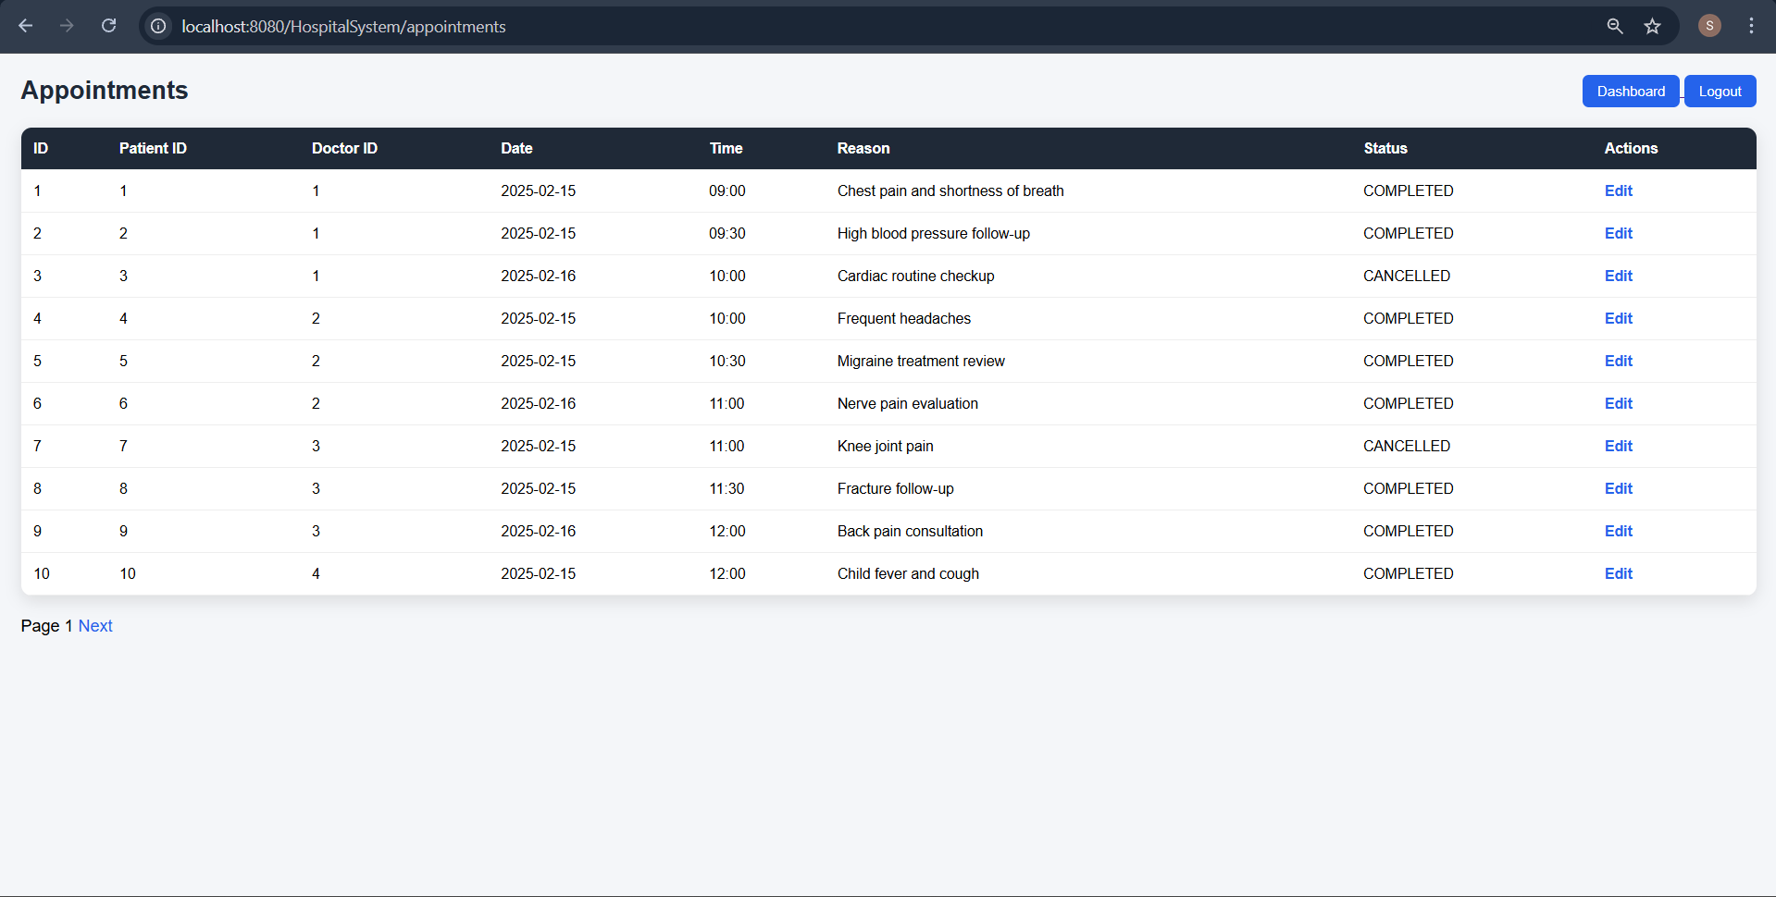Edit the Fracture follow-up appointment
This screenshot has height=897, width=1776.
1618,489
